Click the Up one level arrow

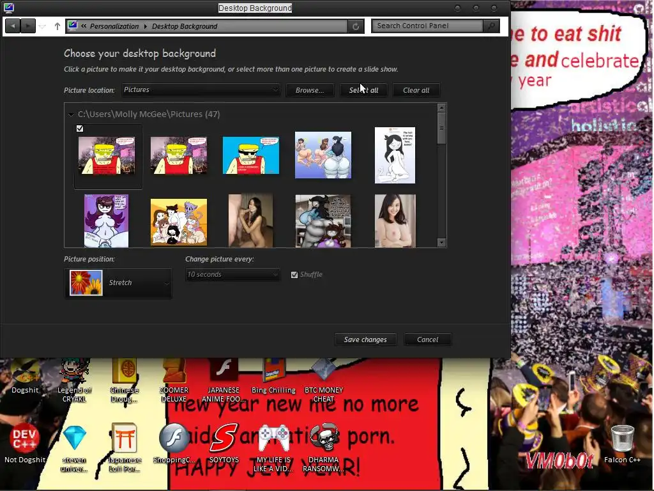(x=57, y=26)
